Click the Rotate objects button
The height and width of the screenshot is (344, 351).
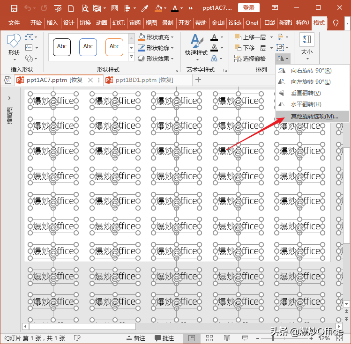pyautogui.click(x=283, y=59)
